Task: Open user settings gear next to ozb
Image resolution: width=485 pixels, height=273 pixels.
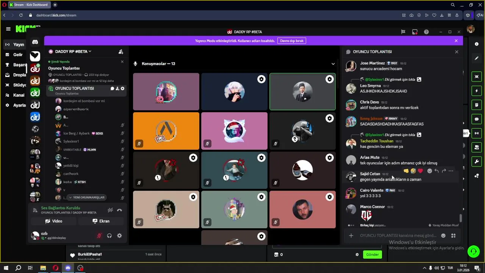Action: click(x=119, y=235)
